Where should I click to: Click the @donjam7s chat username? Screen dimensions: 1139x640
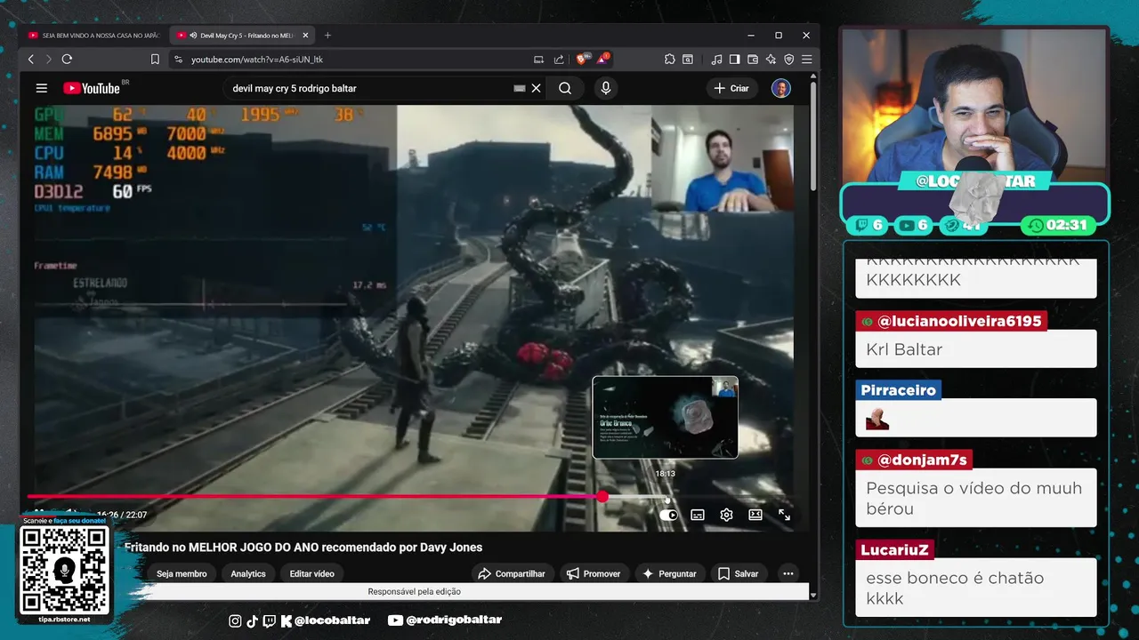point(914,460)
